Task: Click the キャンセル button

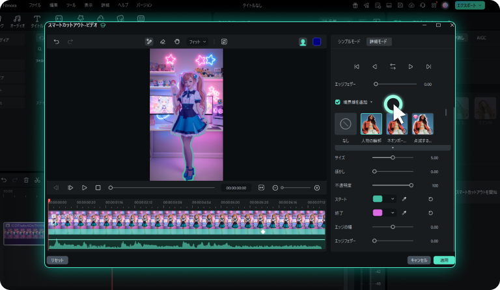Action: click(418, 260)
